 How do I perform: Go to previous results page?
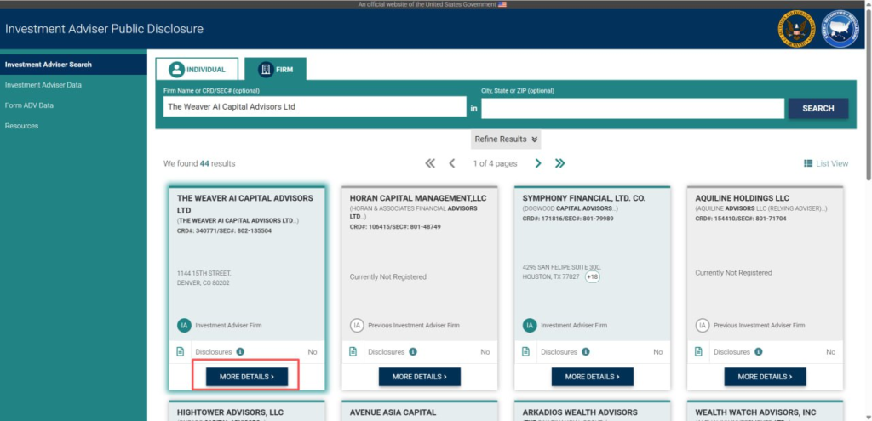pos(452,163)
